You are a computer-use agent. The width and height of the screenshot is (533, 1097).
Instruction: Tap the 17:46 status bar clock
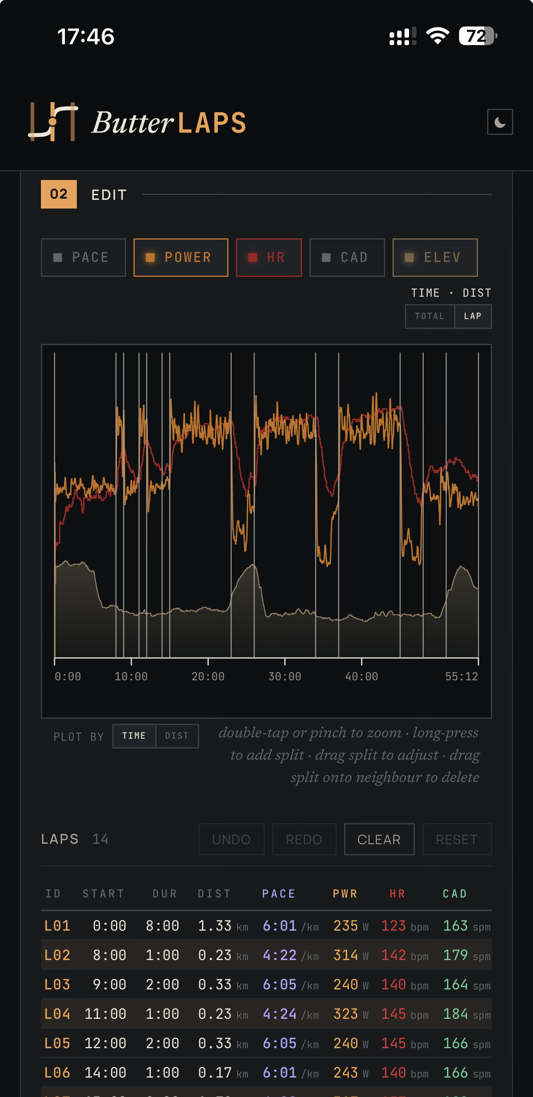tap(86, 37)
